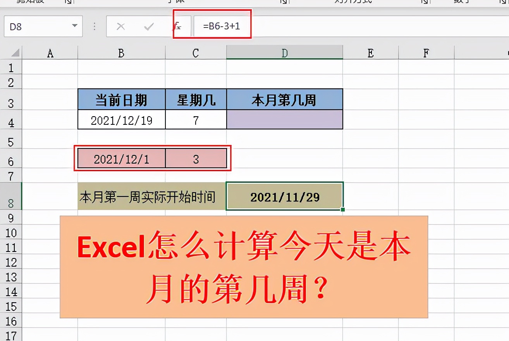Select column F header
509x341 pixels.
[426, 53]
